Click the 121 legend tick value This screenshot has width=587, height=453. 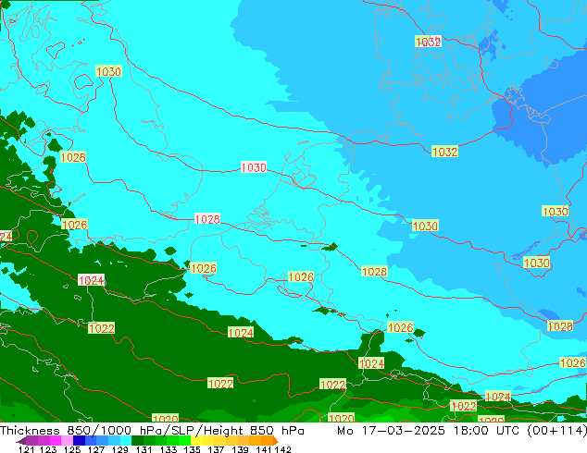click(x=27, y=449)
